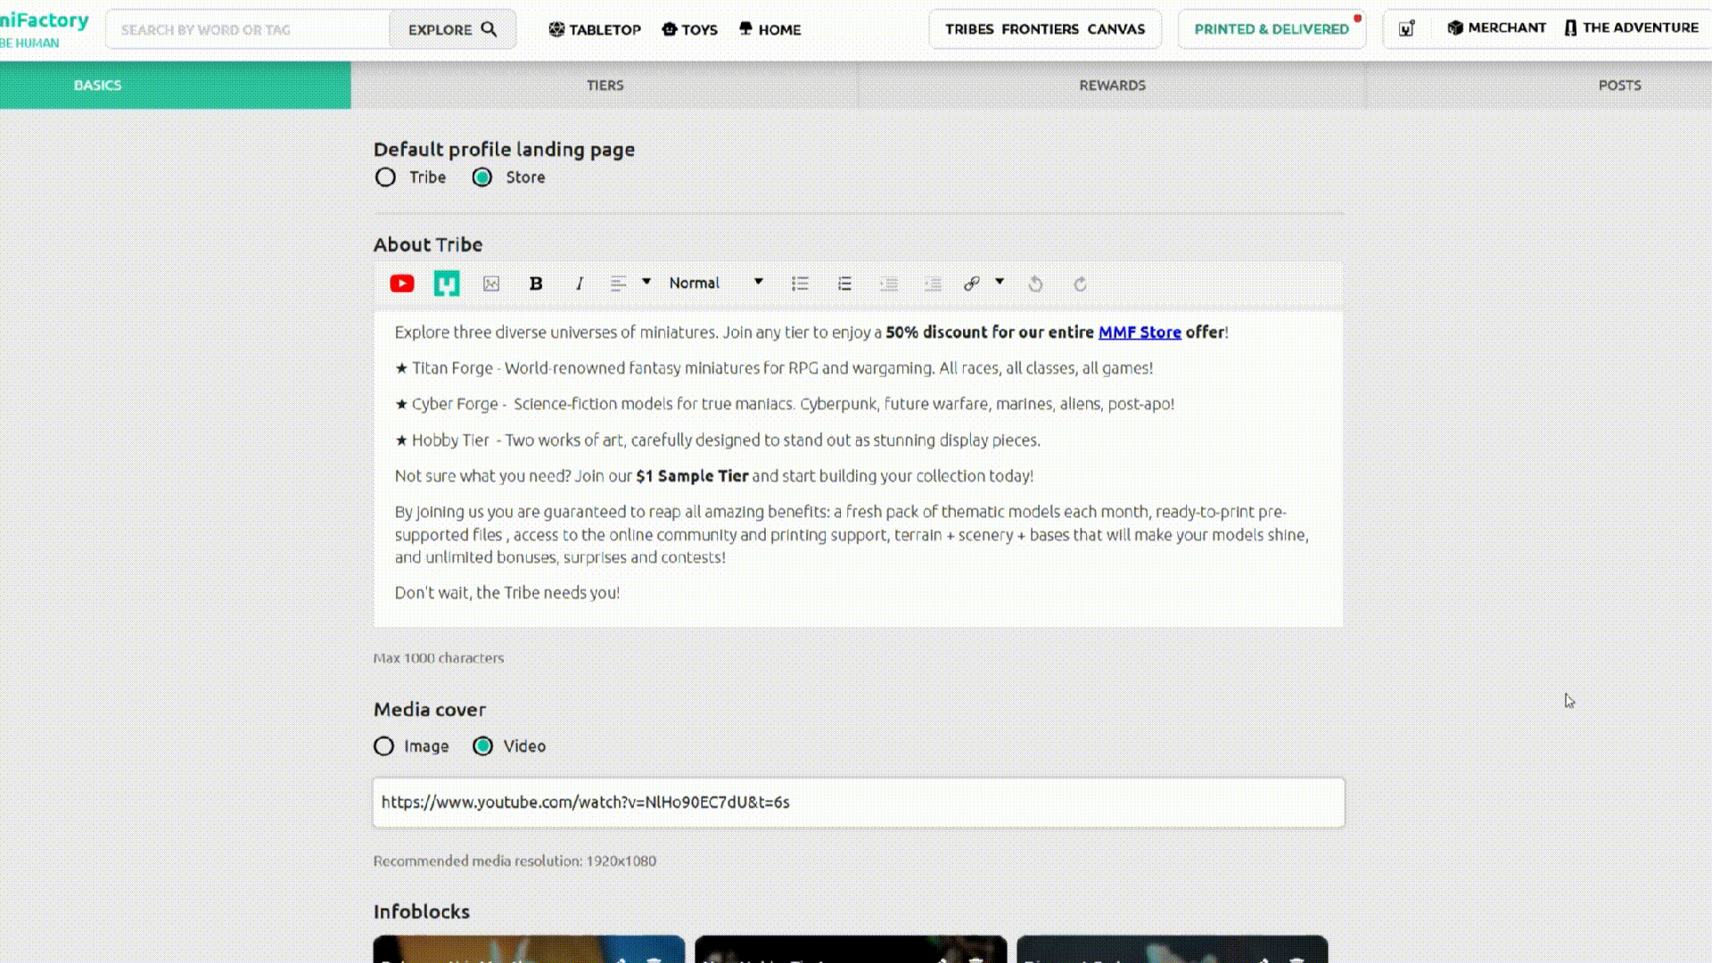Image resolution: width=1712 pixels, height=963 pixels.
Task: Apply bulleted list formatting
Action: 800,284
